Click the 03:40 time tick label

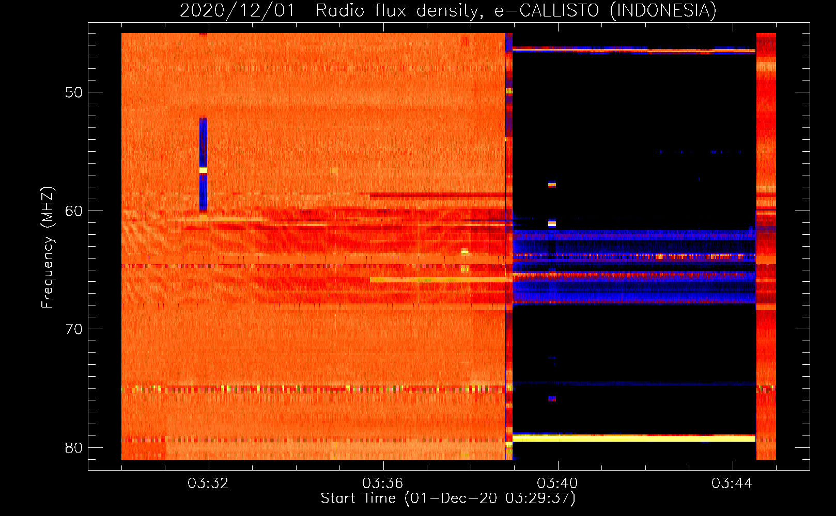pos(558,483)
